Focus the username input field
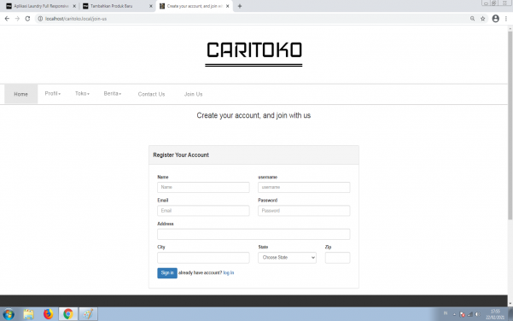Screen dimensions: 513x321 pyautogui.click(x=304, y=187)
